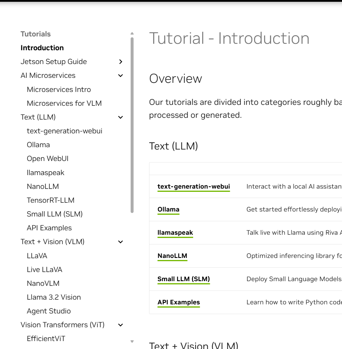Open llamaspeak in the sidebar
342x349 pixels.
[x=46, y=173]
